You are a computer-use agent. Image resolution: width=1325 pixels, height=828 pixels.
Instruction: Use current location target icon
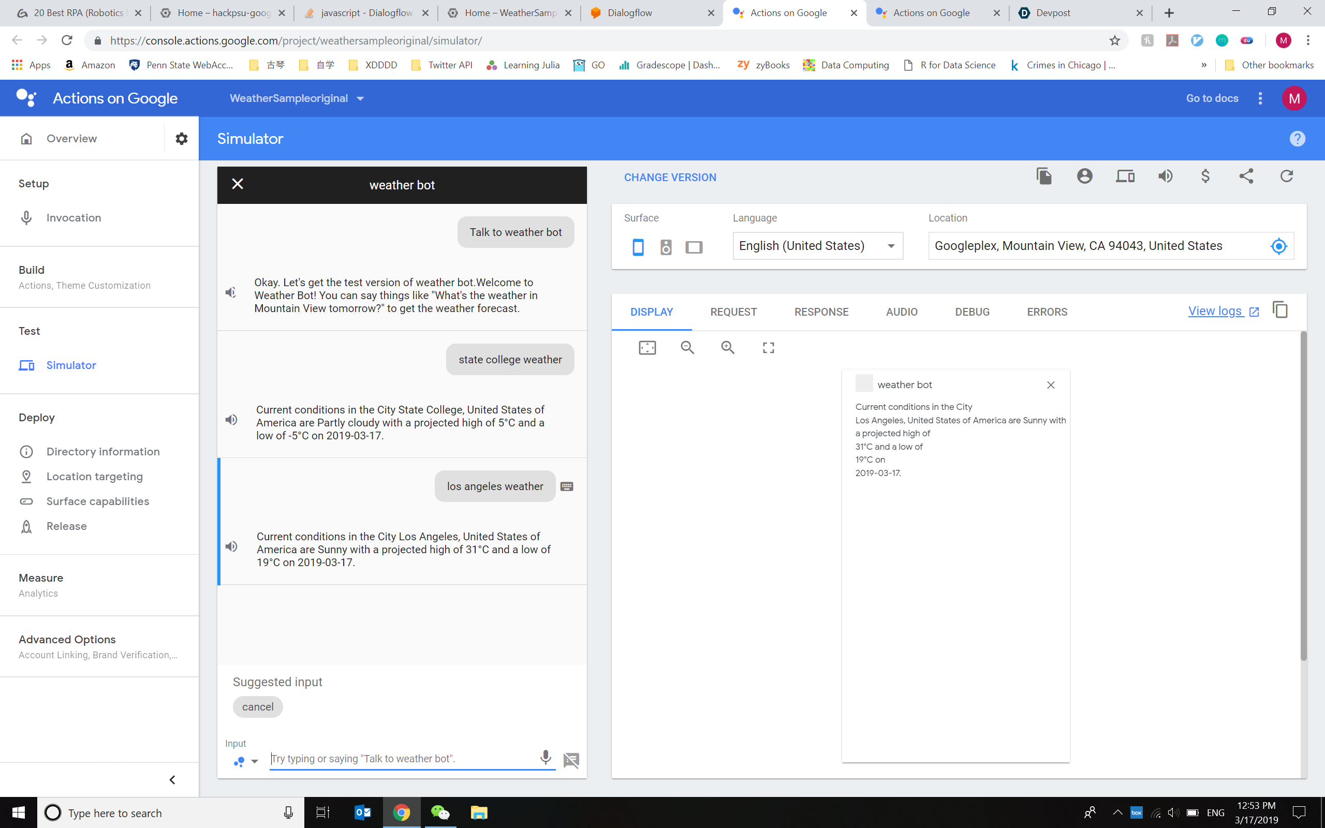click(x=1278, y=246)
